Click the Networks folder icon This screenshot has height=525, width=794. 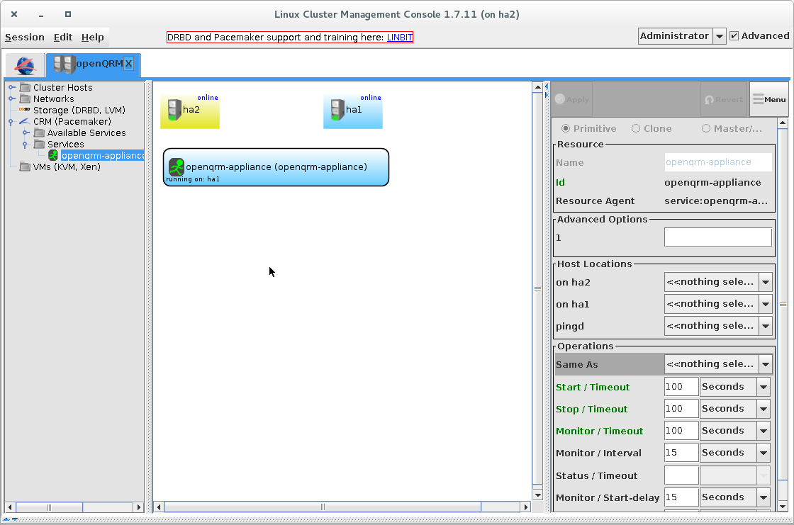click(x=25, y=98)
